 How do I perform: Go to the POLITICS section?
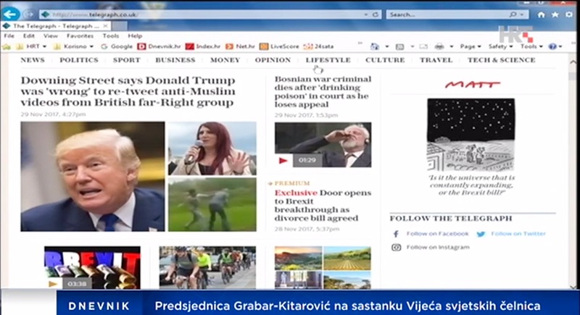coord(79,60)
